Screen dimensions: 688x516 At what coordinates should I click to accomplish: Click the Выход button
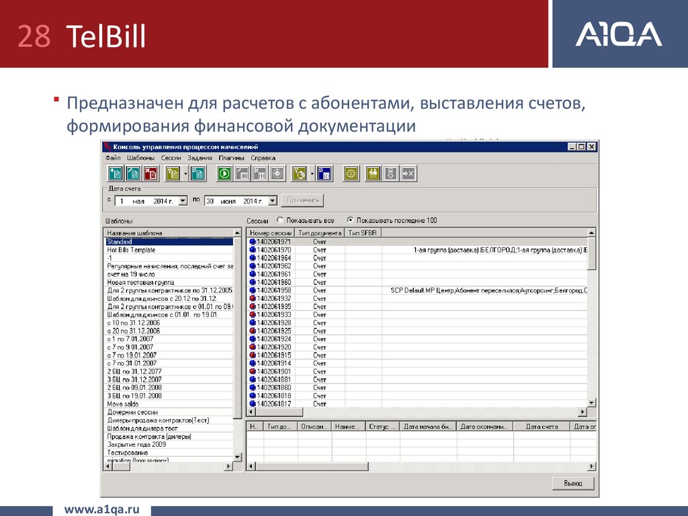tap(573, 483)
